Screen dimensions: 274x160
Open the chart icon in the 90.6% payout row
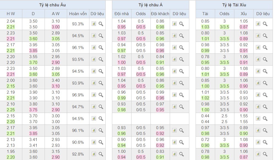pyautogui.click(x=94, y=142)
